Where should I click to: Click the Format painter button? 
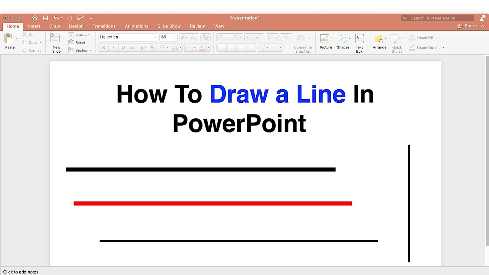pyautogui.click(x=31, y=50)
